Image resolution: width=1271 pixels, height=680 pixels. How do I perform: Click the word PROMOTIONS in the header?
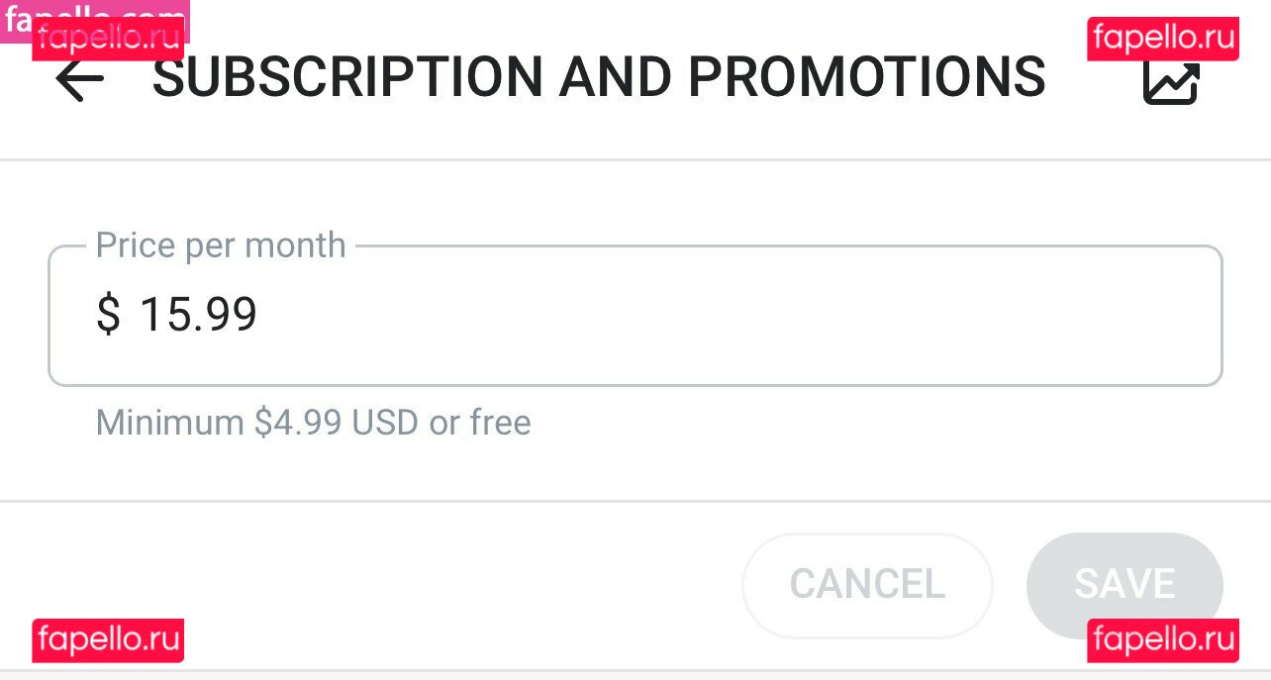point(866,77)
